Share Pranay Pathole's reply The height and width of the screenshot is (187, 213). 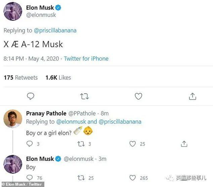click(x=184, y=144)
